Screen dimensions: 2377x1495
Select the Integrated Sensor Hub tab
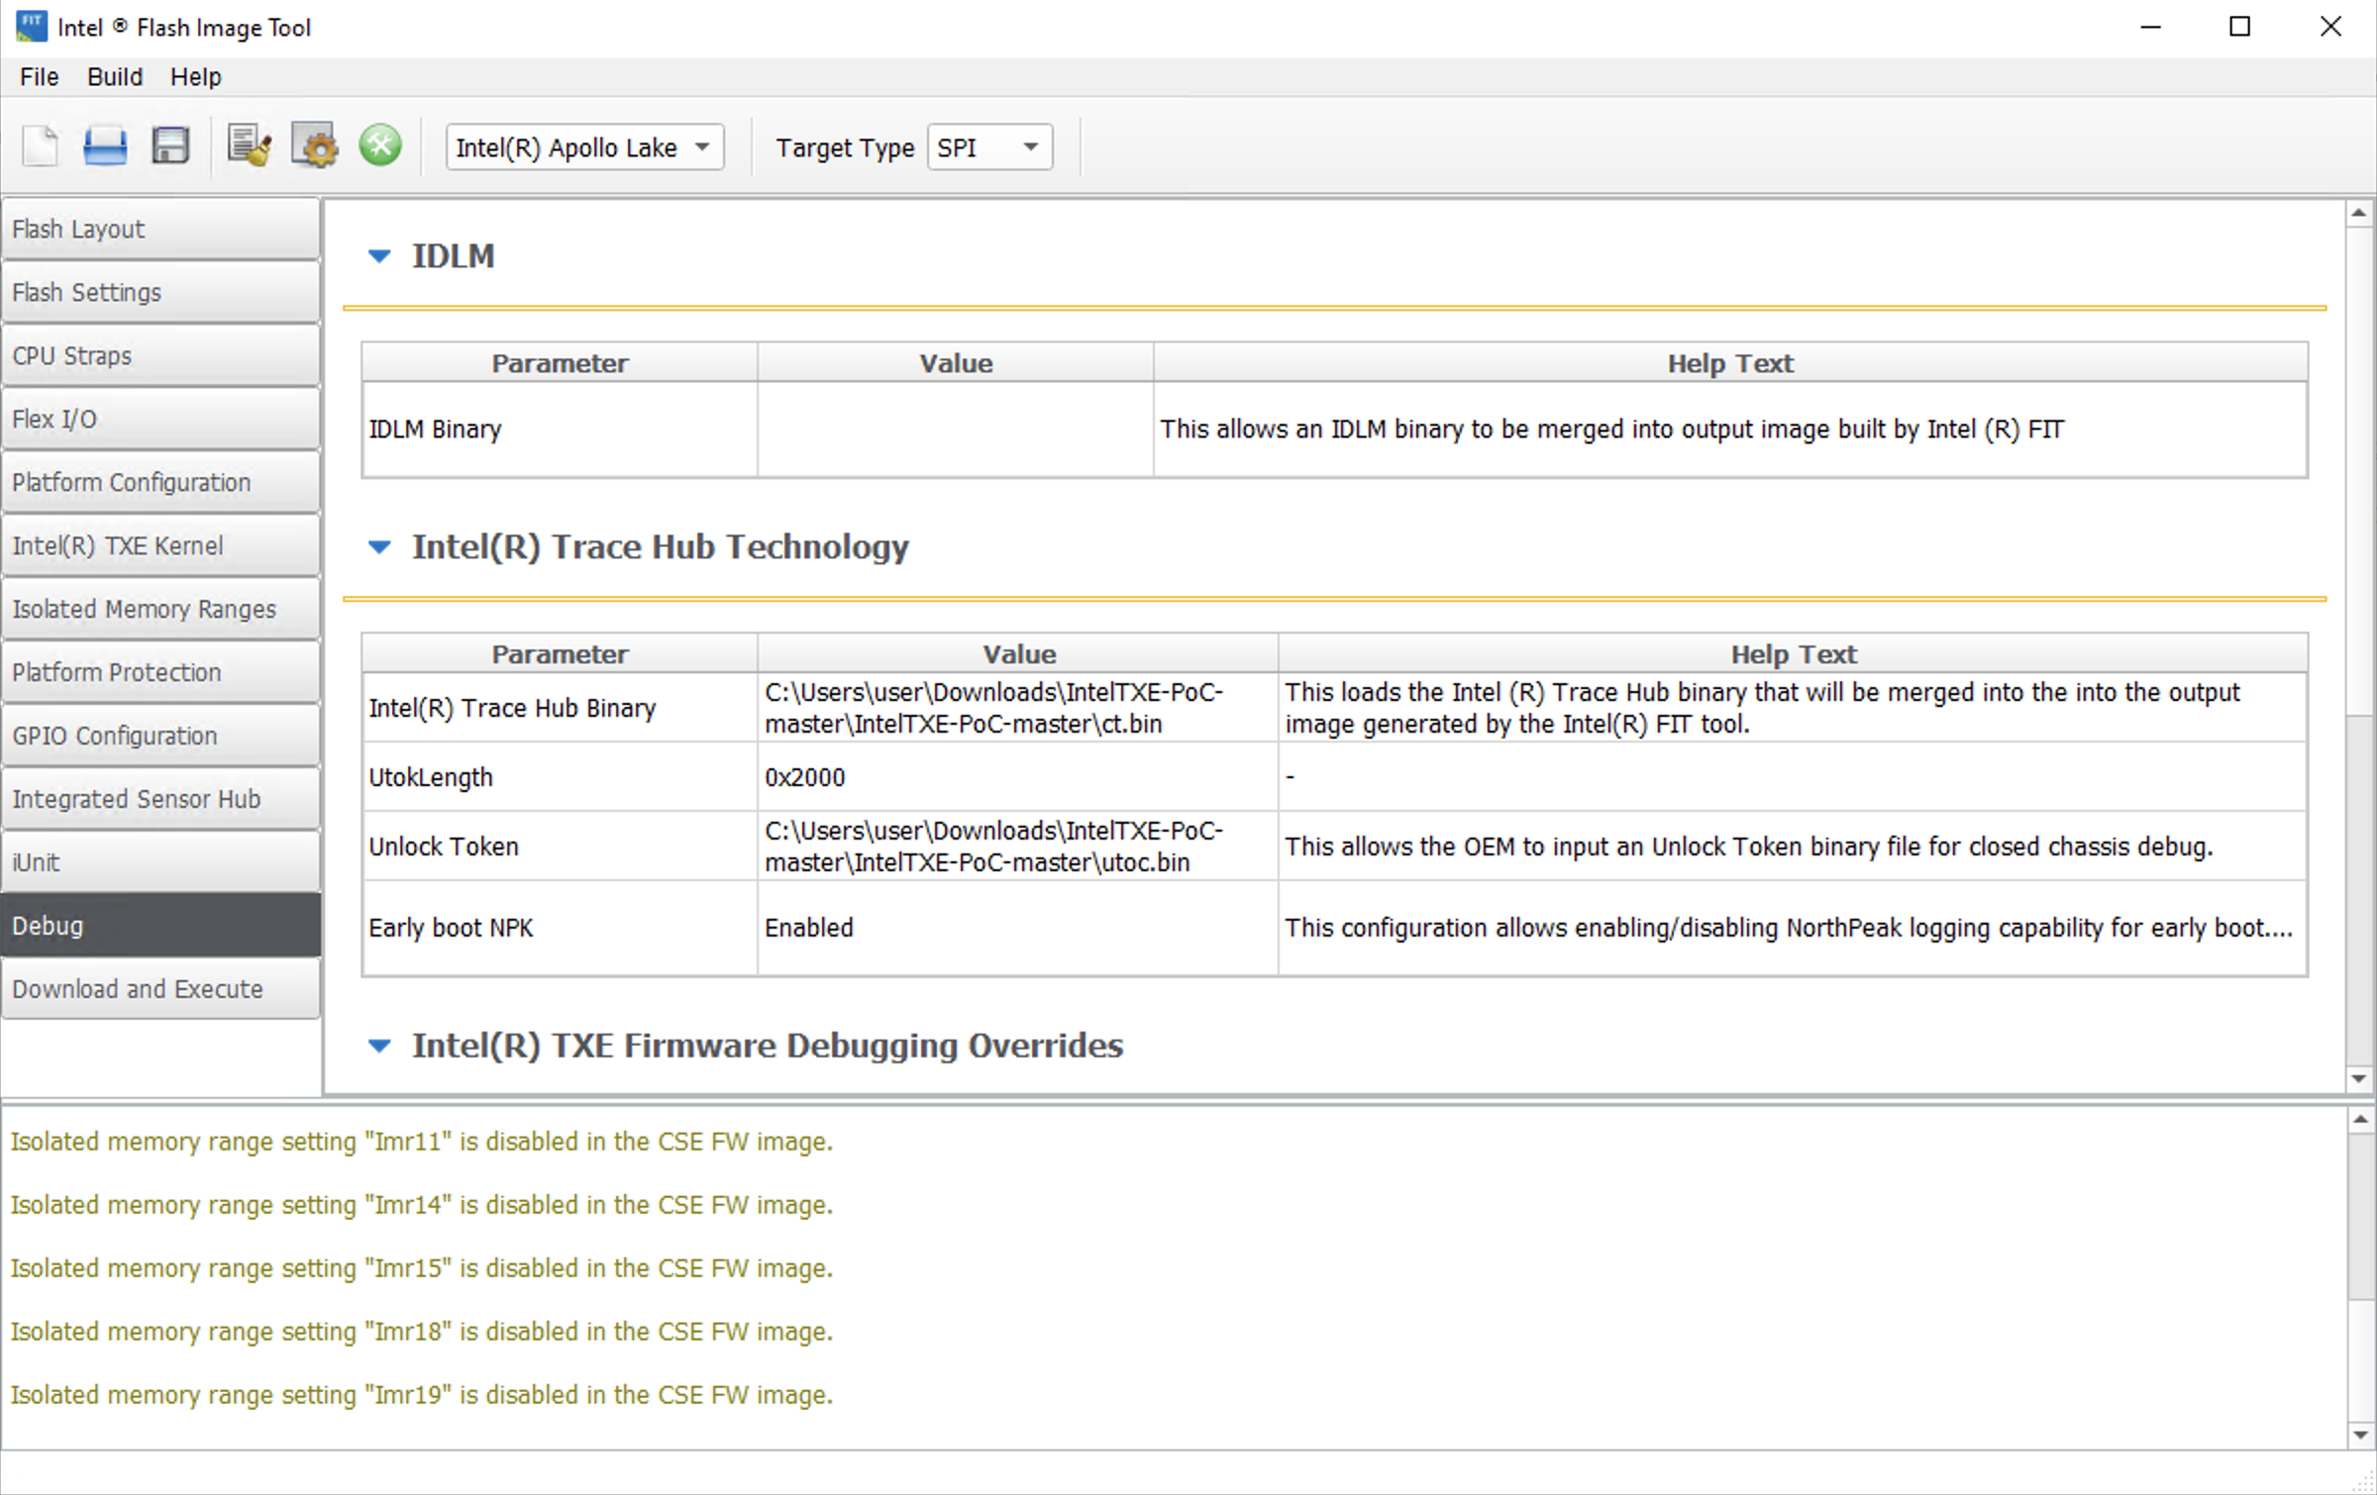click(160, 799)
